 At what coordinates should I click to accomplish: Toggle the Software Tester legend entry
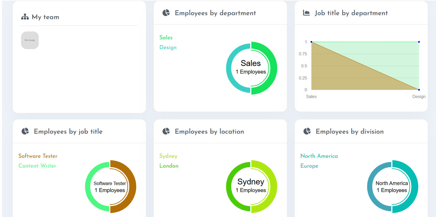(38, 156)
